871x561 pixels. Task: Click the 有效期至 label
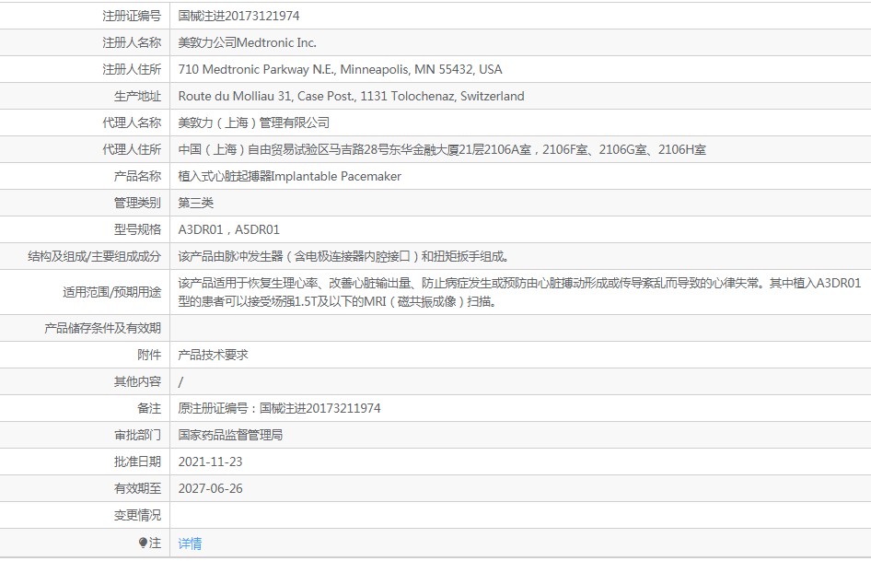click(137, 488)
